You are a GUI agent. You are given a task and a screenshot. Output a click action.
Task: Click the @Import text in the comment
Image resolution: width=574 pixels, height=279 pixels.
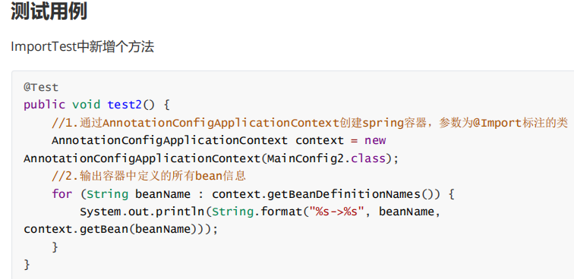pyautogui.click(x=497, y=123)
